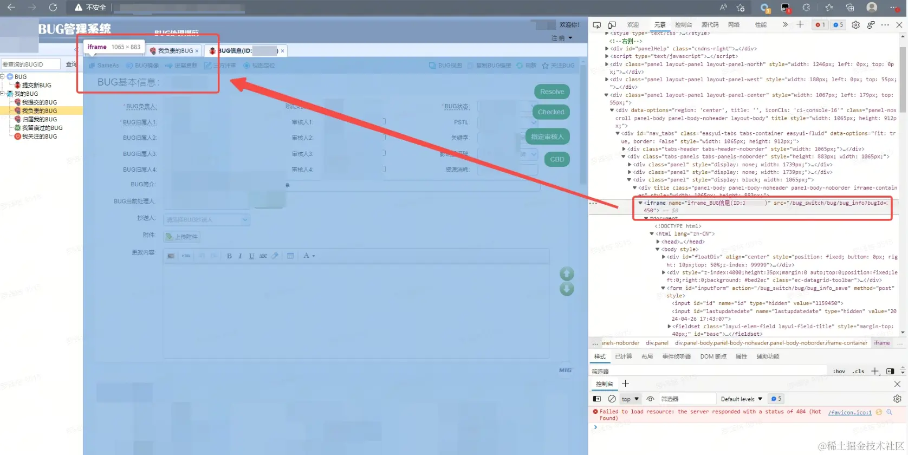This screenshot has height=455, width=908.
Task: Close the console drawer X
Action: click(x=897, y=384)
